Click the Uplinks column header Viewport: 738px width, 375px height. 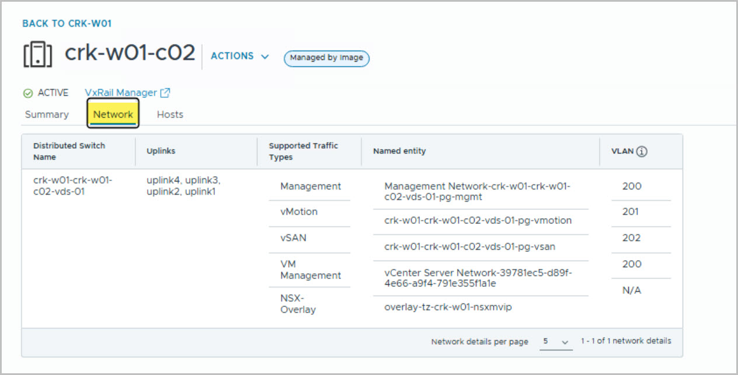pos(161,151)
